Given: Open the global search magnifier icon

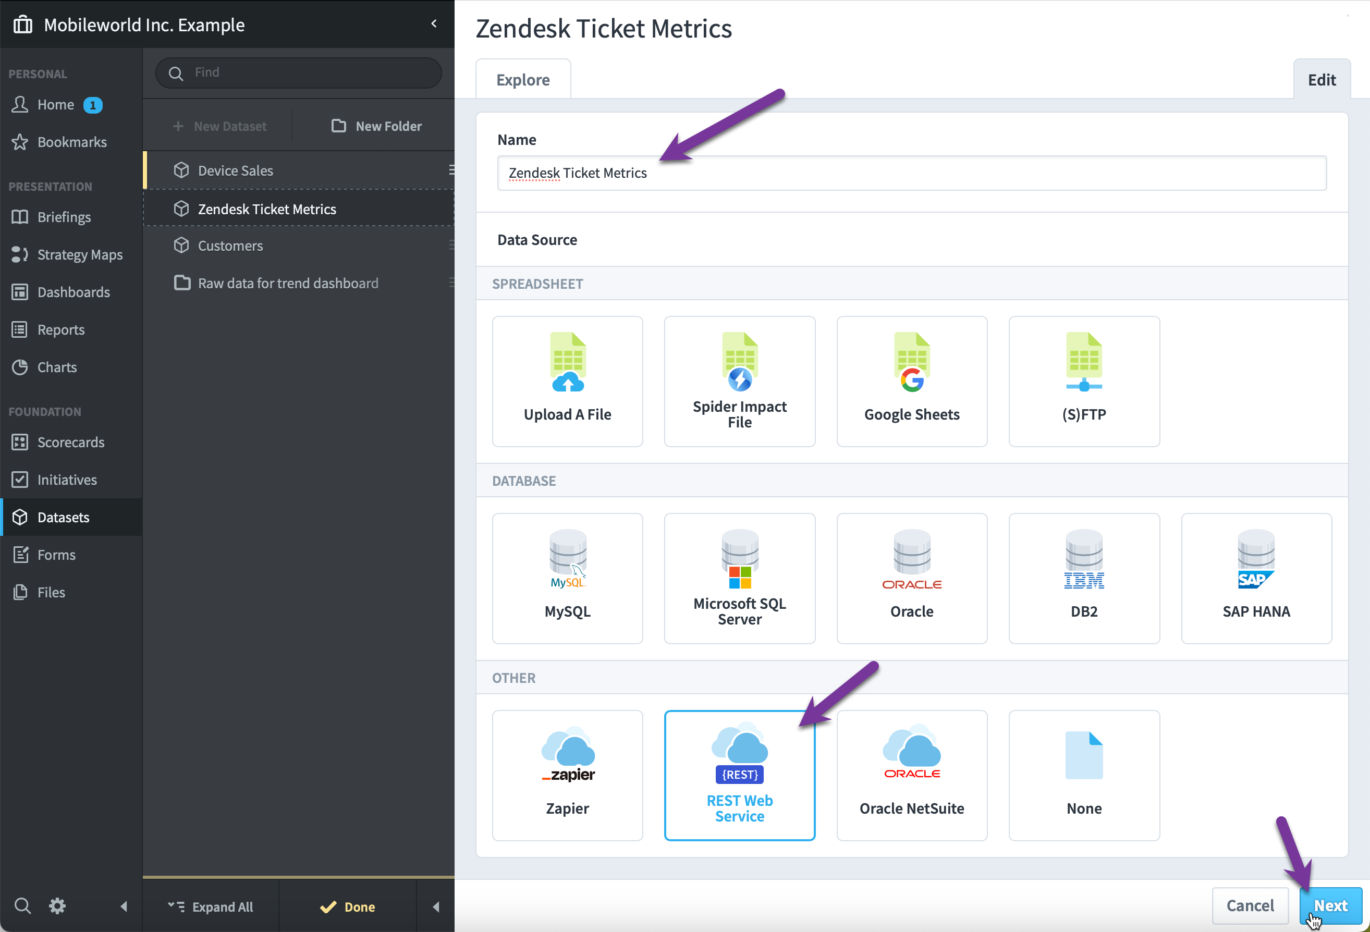Looking at the screenshot, I should pos(22,905).
